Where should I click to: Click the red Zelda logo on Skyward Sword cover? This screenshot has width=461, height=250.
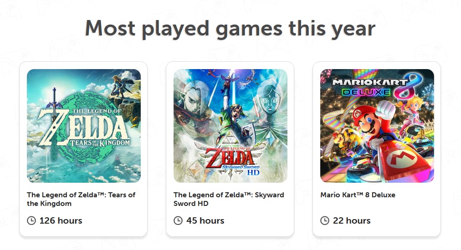[230, 157]
